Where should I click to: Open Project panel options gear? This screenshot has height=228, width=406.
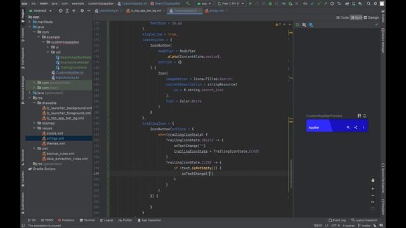82,11
